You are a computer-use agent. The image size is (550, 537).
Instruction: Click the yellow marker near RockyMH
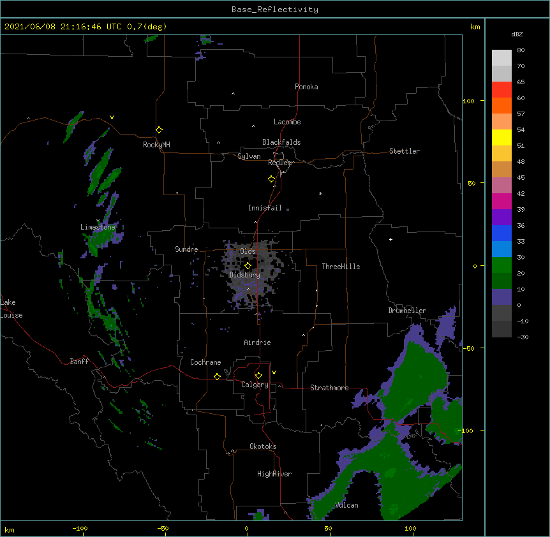tap(159, 129)
